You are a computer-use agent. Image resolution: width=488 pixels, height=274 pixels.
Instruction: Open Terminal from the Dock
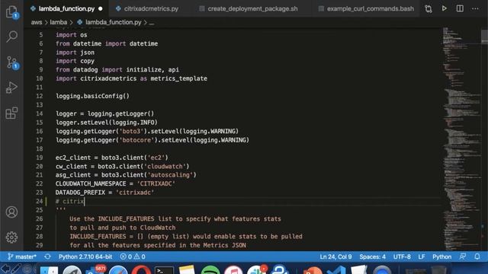[164, 270]
